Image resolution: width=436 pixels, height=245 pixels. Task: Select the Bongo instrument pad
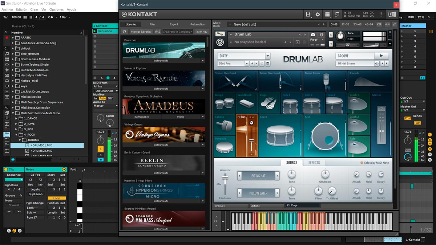tap(225, 103)
